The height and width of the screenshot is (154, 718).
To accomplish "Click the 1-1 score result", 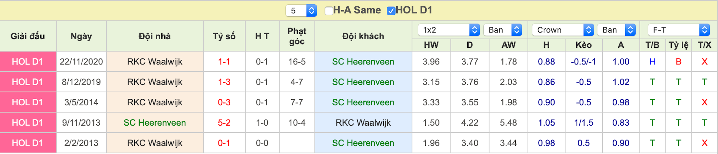I will [224, 61].
